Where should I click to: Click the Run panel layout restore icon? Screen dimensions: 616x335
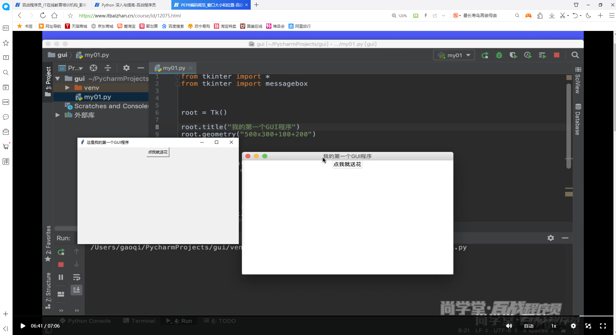61,294
